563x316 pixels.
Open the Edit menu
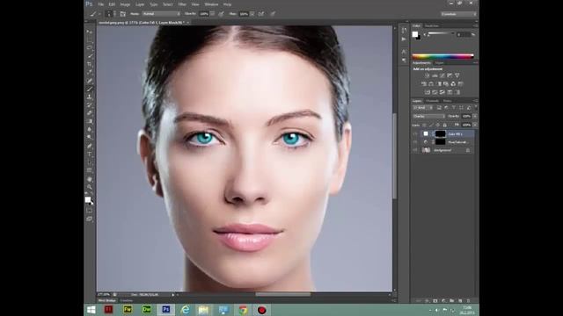(112, 4)
